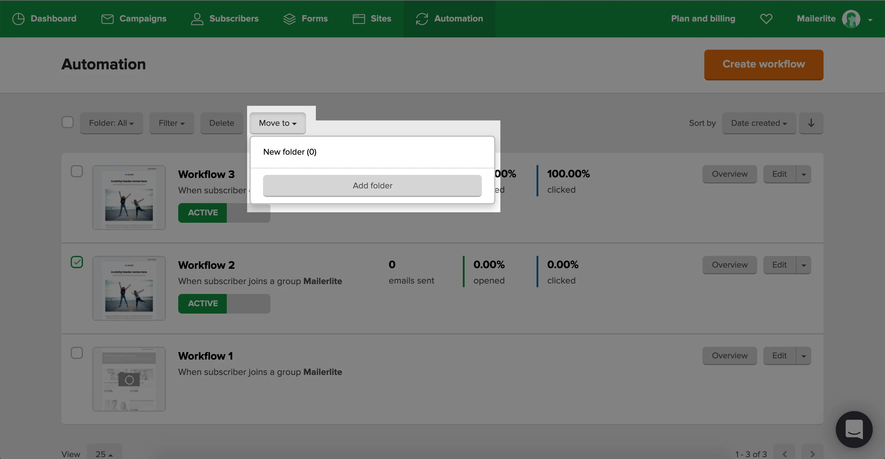Open Workflow 3 thumbnail preview
885x459 pixels.
[x=129, y=198]
